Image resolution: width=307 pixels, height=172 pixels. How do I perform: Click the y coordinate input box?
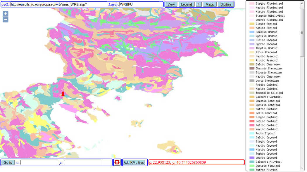[83, 162]
